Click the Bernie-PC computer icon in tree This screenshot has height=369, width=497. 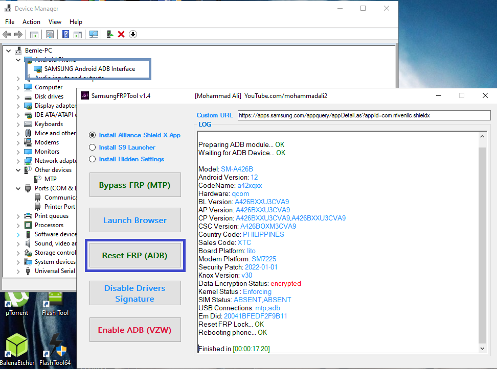(18, 51)
